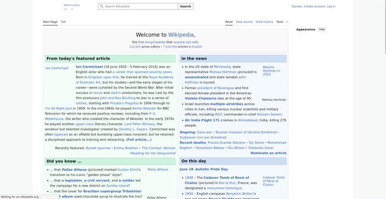Open the typecast link
The width and height of the screenshot is (386, 199).
pyautogui.click(x=61, y=135)
